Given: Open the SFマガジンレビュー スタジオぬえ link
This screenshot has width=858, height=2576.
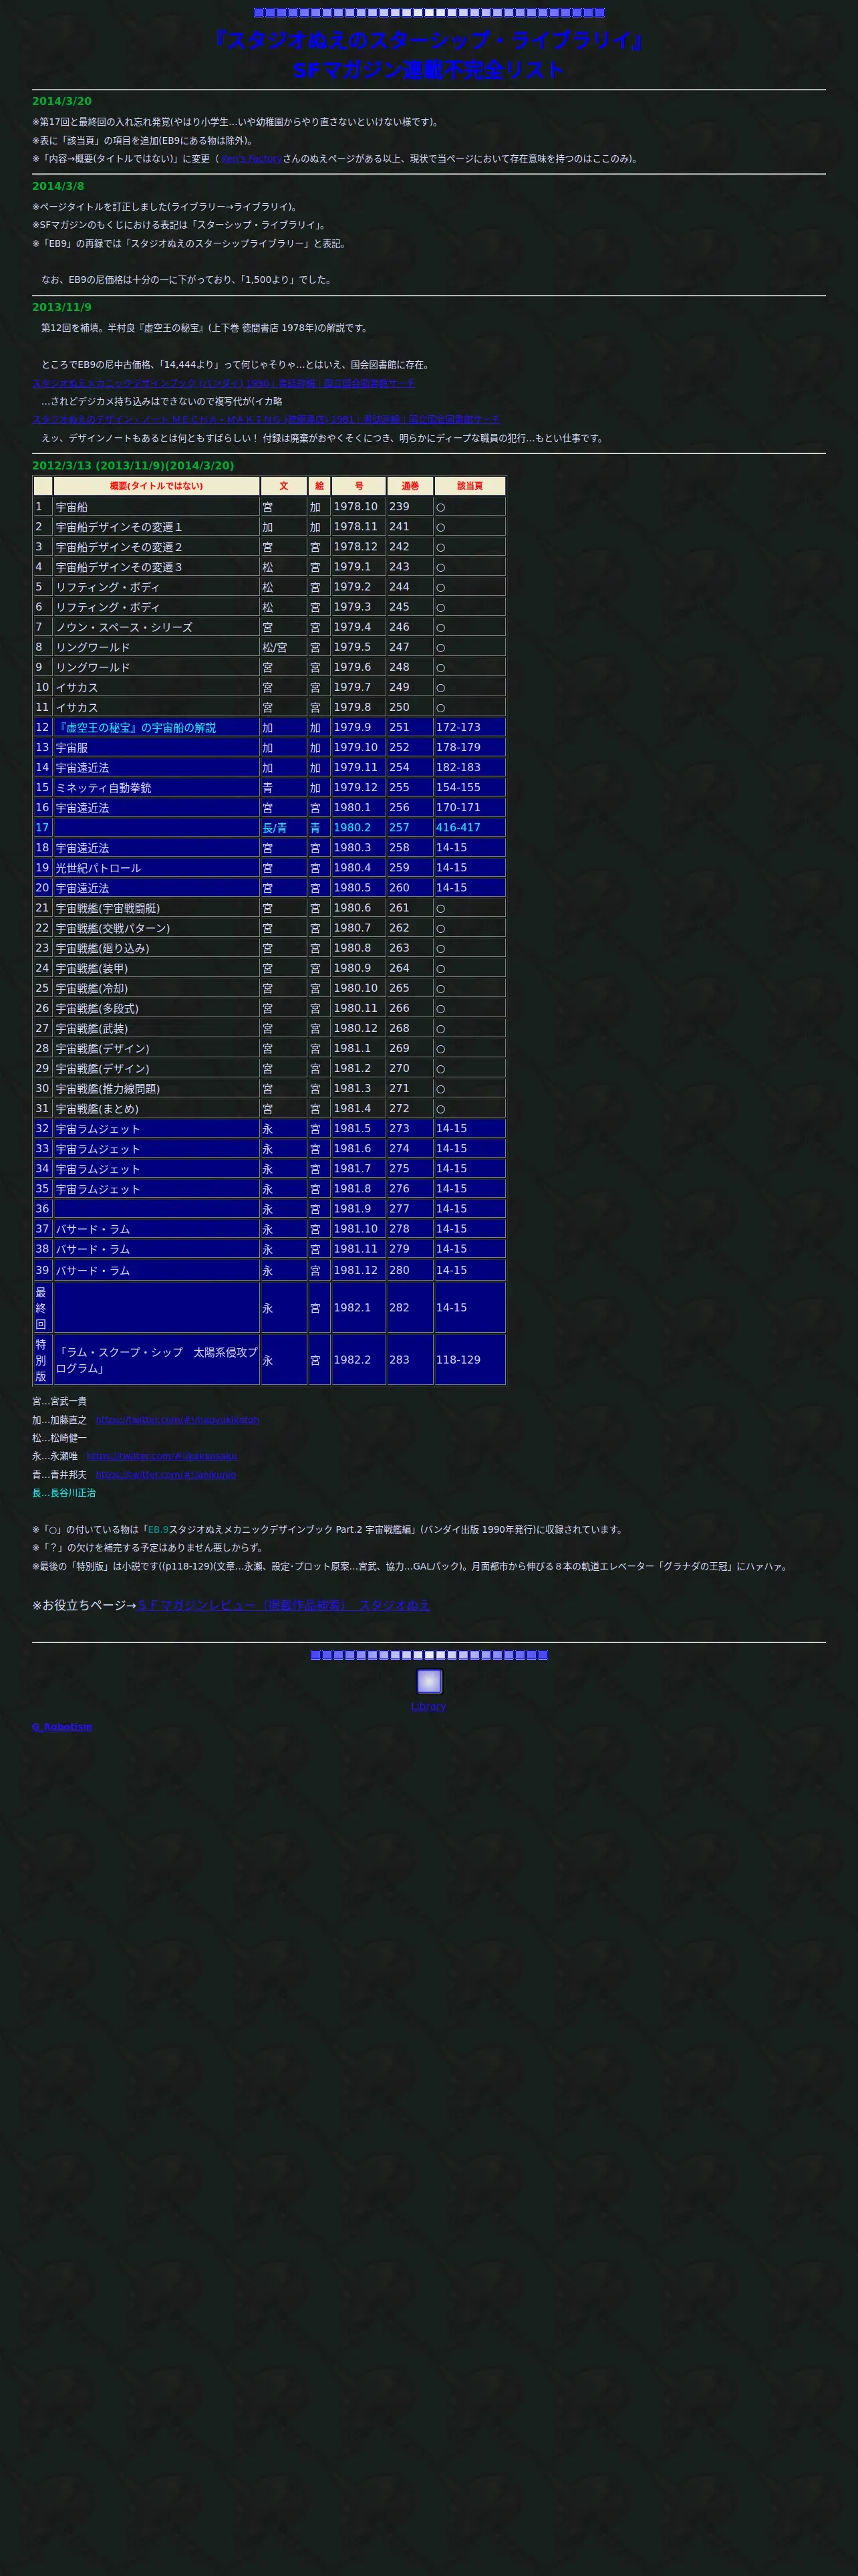Looking at the screenshot, I should pyautogui.click(x=284, y=1605).
